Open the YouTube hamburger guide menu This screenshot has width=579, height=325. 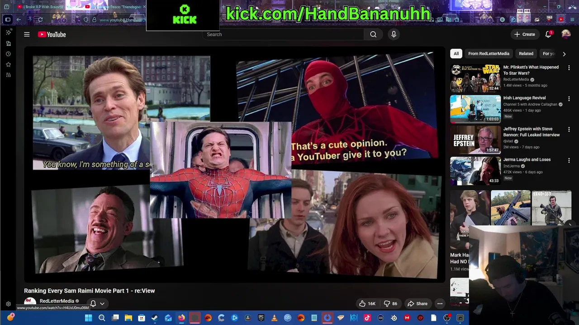(27, 34)
